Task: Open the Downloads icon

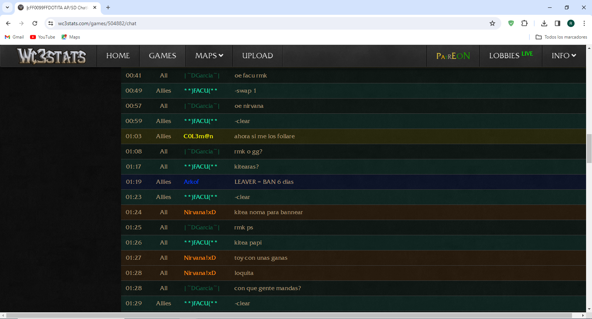Action: [x=544, y=23]
